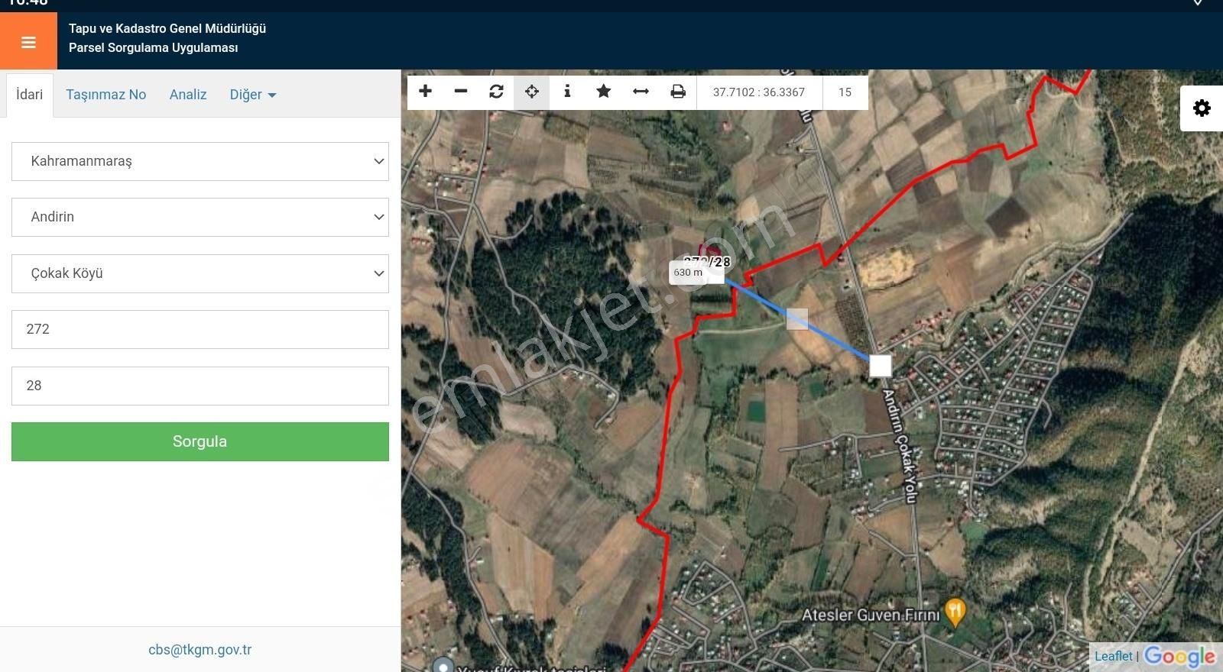Zoom in with the plus tool
Viewport: 1223px width, 672px height.
click(x=426, y=92)
